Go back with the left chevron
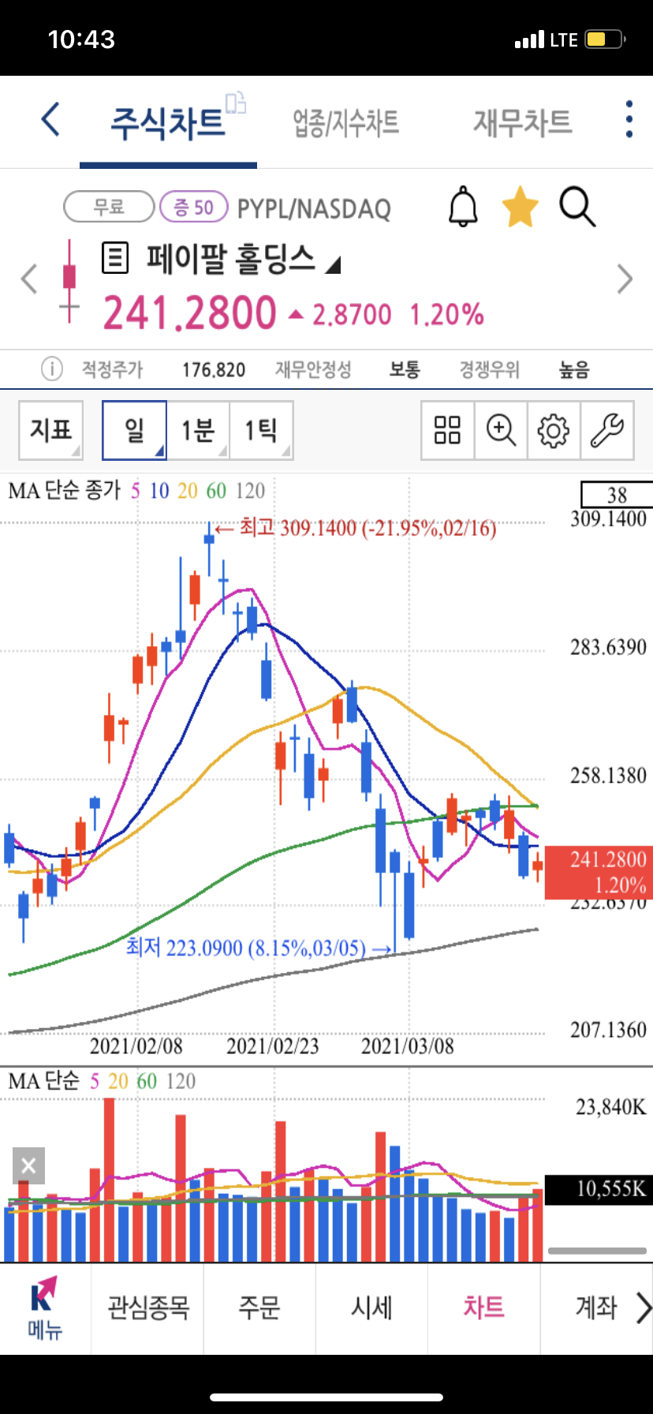Viewport: 653px width, 1414px height. click(50, 120)
